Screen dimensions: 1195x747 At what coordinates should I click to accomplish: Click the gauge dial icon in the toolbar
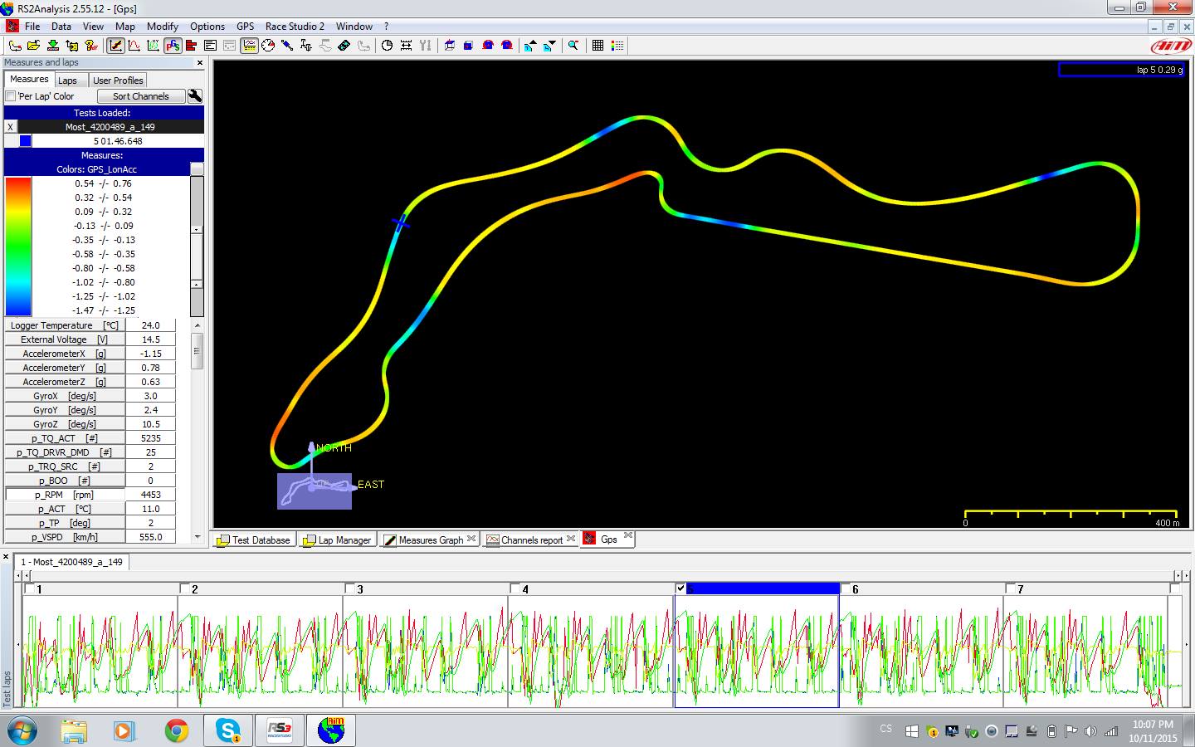point(268,46)
